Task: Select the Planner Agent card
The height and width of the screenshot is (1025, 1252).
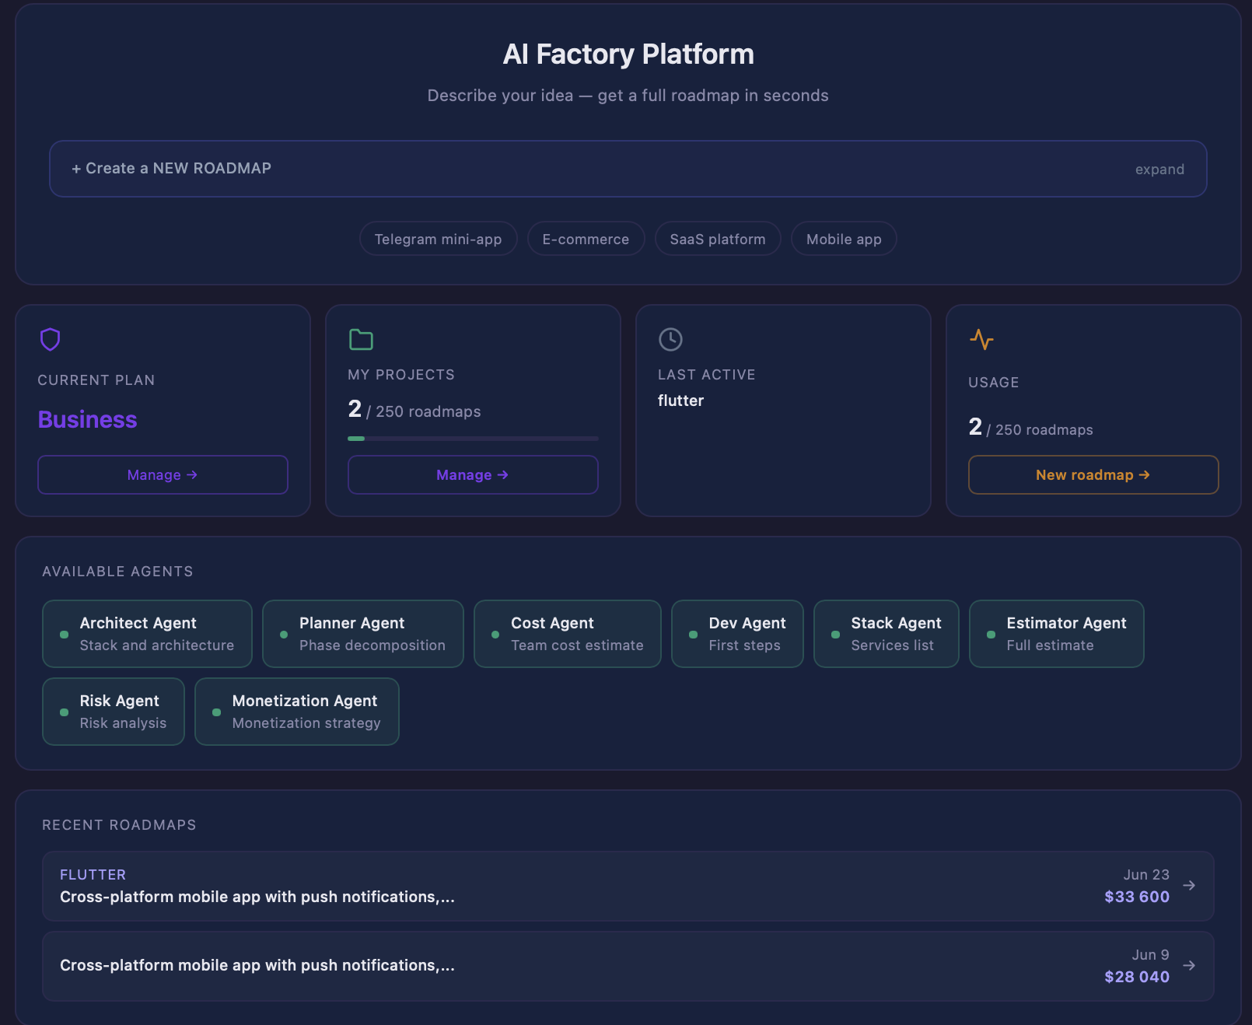Action: pyautogui.click(x=363, y=634)
